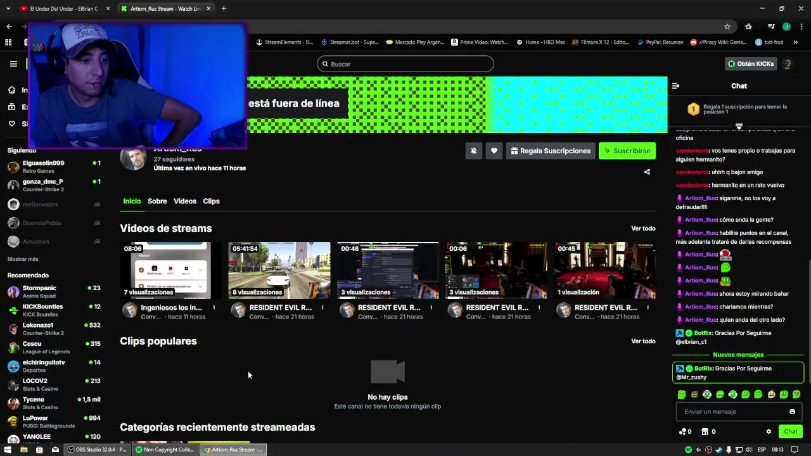
Task: Collapse chat with the arrow icon
Action: pyautogui.click(x=675, y=85)
